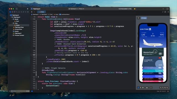Image resolution: width=177 pixels, height=99 pixels.
Task: Click View folder in the jump bar
Action: 50,14
